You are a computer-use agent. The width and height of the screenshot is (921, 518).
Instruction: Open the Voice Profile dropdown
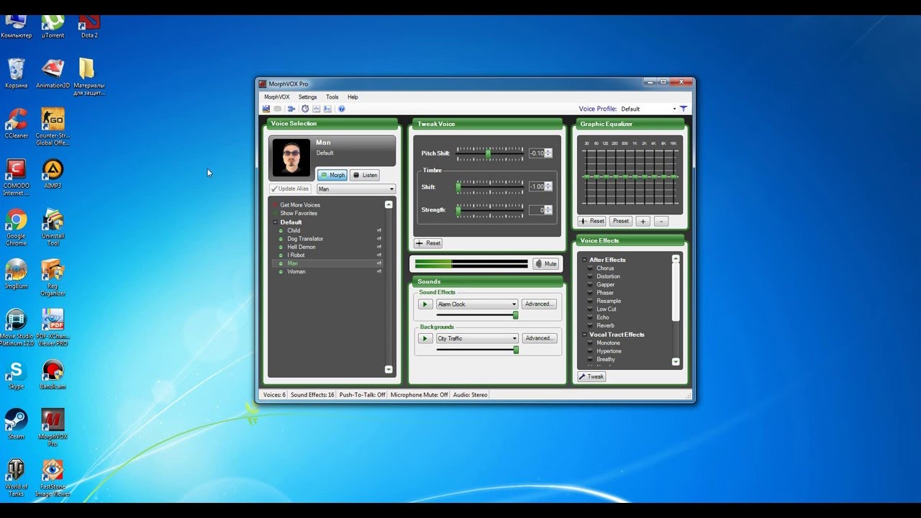click(648, 109)
